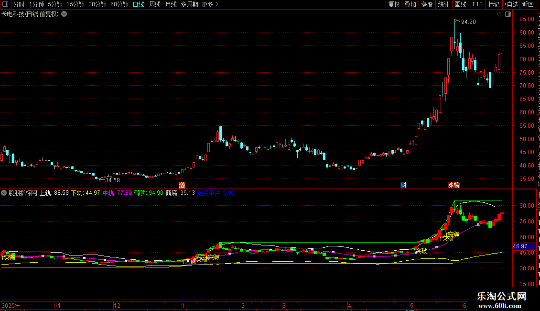Image resolution: width=540 pixels, height=311 pixels.
Task: Click the 标记 mark button
Action: tap(494, 4)
